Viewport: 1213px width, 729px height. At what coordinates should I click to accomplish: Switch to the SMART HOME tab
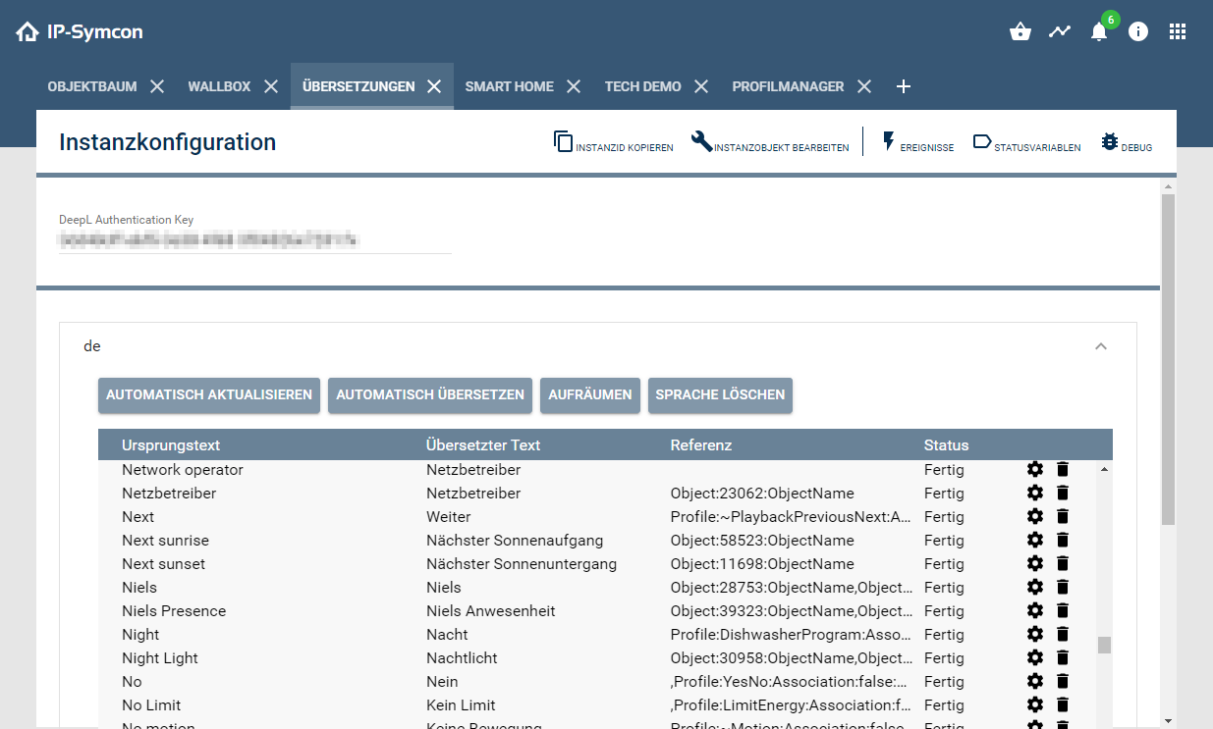click(510, 86)
